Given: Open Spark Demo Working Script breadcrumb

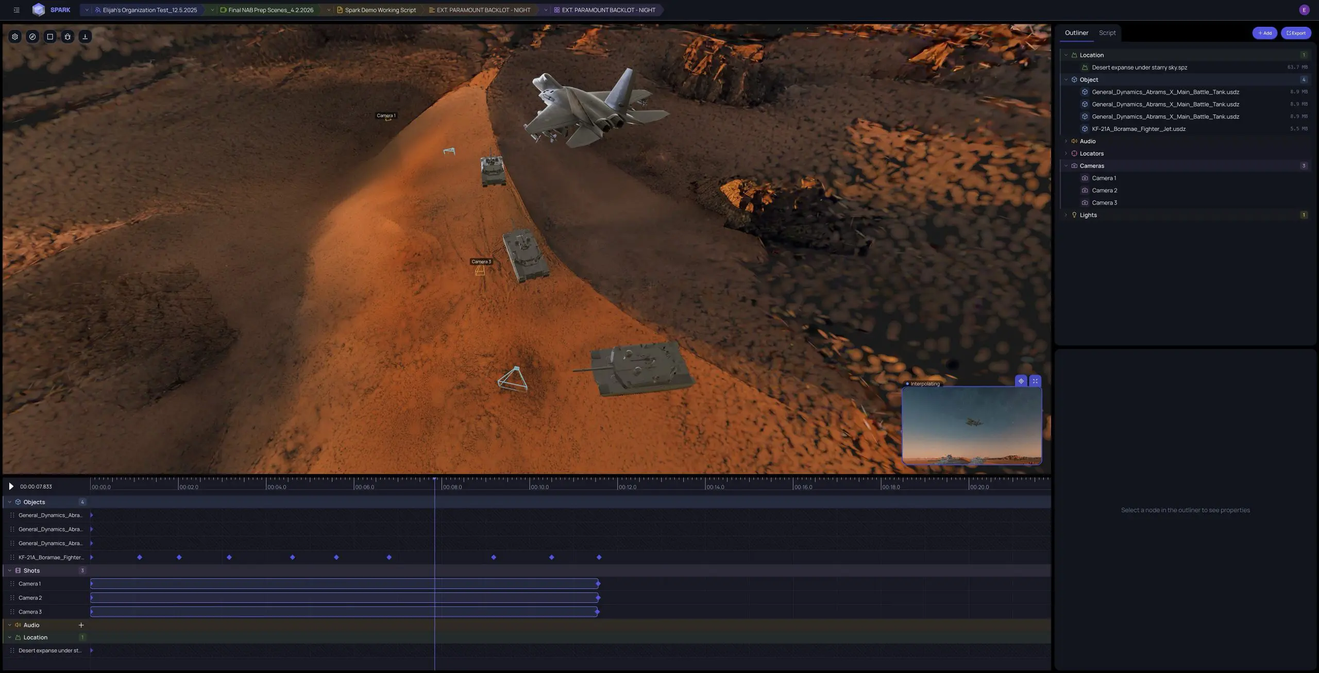Looking at the screenshot, I should [380, 10].
